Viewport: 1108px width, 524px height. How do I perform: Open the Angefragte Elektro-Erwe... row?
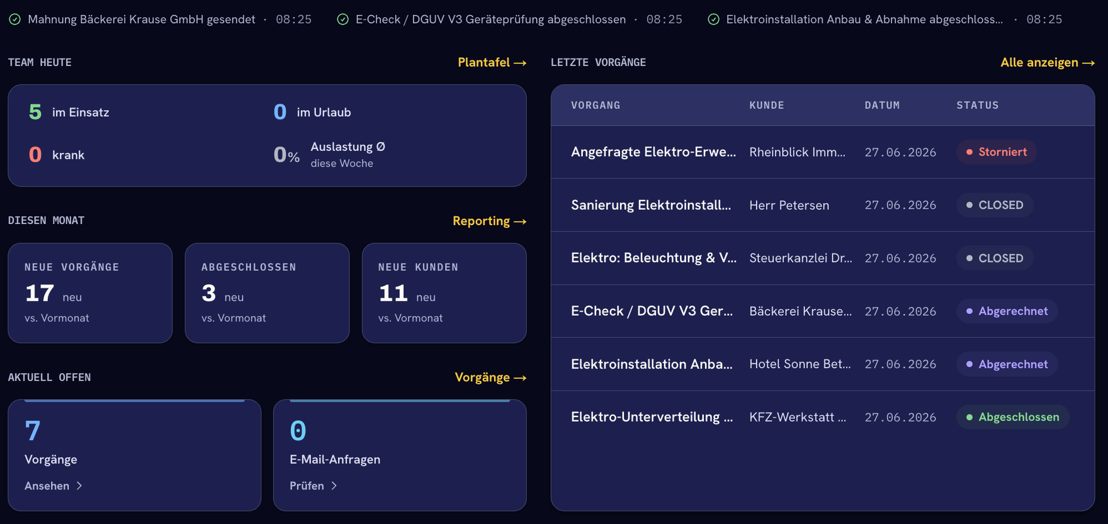tap(823, 152)
